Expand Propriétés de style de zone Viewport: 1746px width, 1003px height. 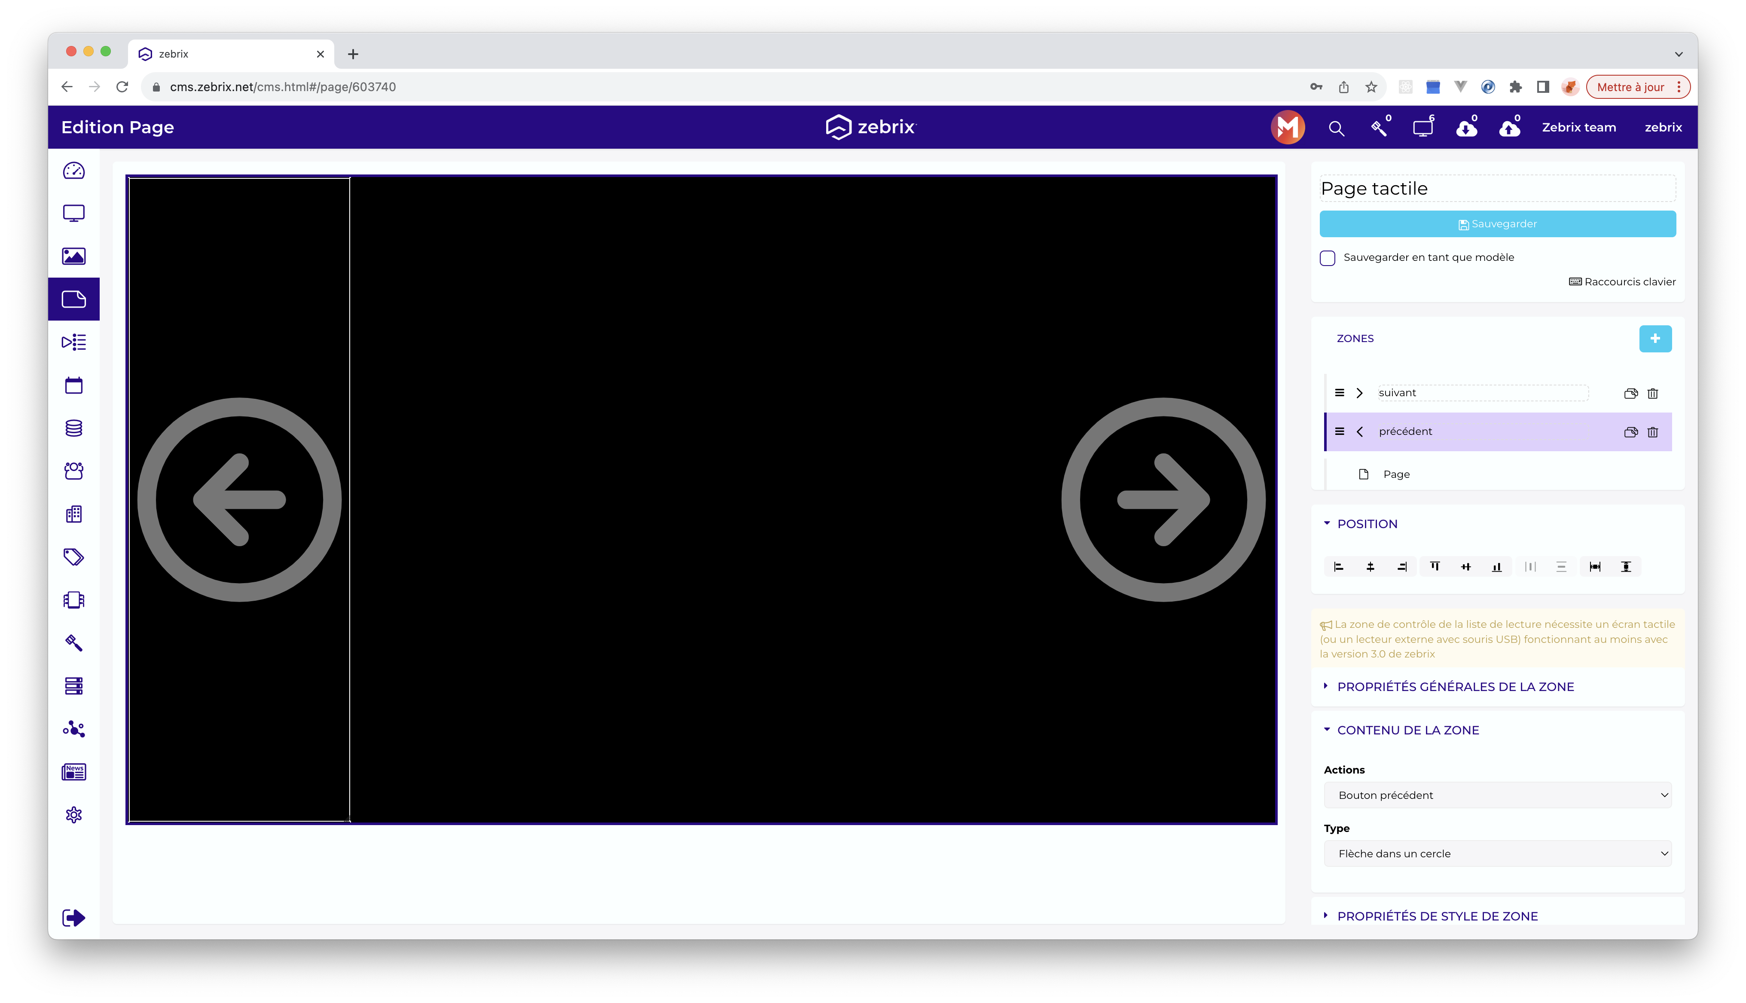[x=1437, y=916]
